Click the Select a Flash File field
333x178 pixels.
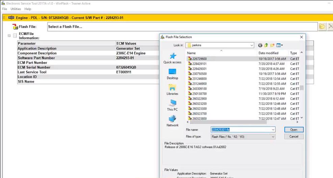pos(182,27)
